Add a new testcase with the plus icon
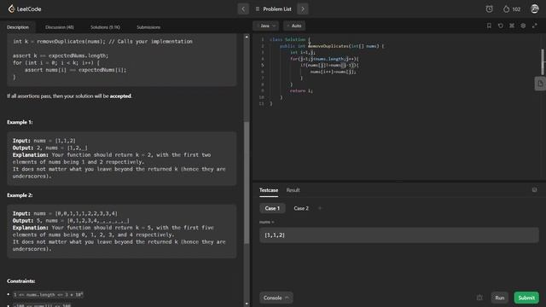The image size is (546, 307). pyautogui.click(x=320, y=208)
